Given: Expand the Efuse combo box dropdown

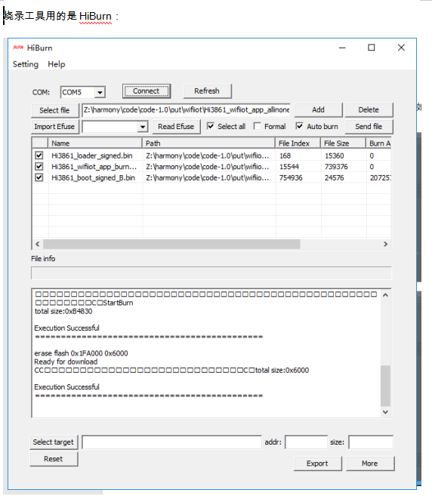Looking at the screenshot, I should 143,127.
